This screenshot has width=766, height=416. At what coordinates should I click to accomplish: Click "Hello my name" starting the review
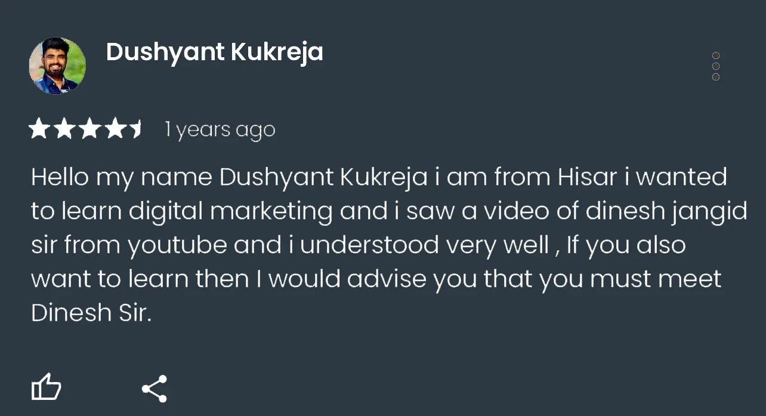pyautogui.click(x=121, y=177)
